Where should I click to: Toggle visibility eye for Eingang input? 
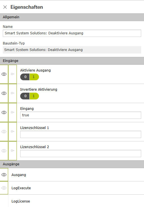tap(4, 112)
